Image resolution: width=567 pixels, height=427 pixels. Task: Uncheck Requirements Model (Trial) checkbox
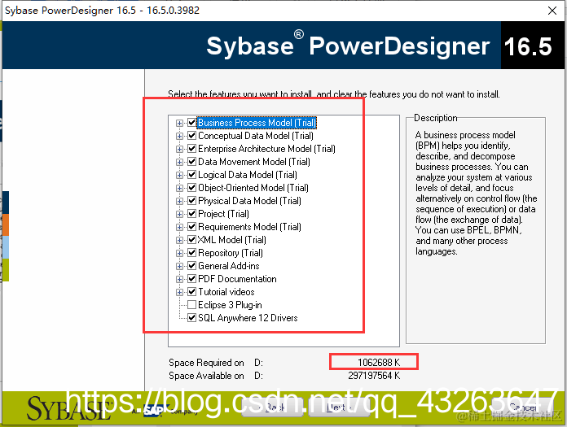pos(192,226)
